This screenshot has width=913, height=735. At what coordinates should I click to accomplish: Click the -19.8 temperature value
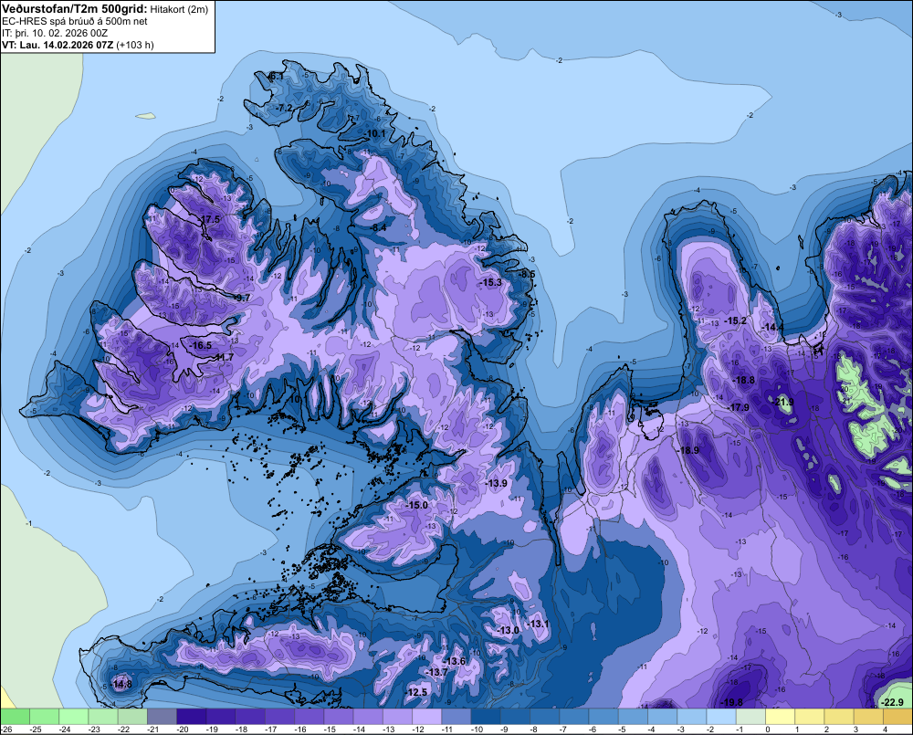coord(731,702)
